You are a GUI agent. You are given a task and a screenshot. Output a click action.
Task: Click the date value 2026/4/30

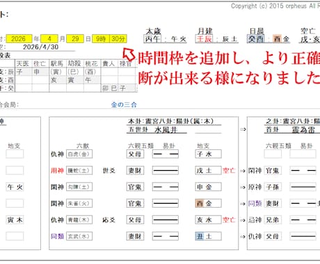[x=41, y=47]
